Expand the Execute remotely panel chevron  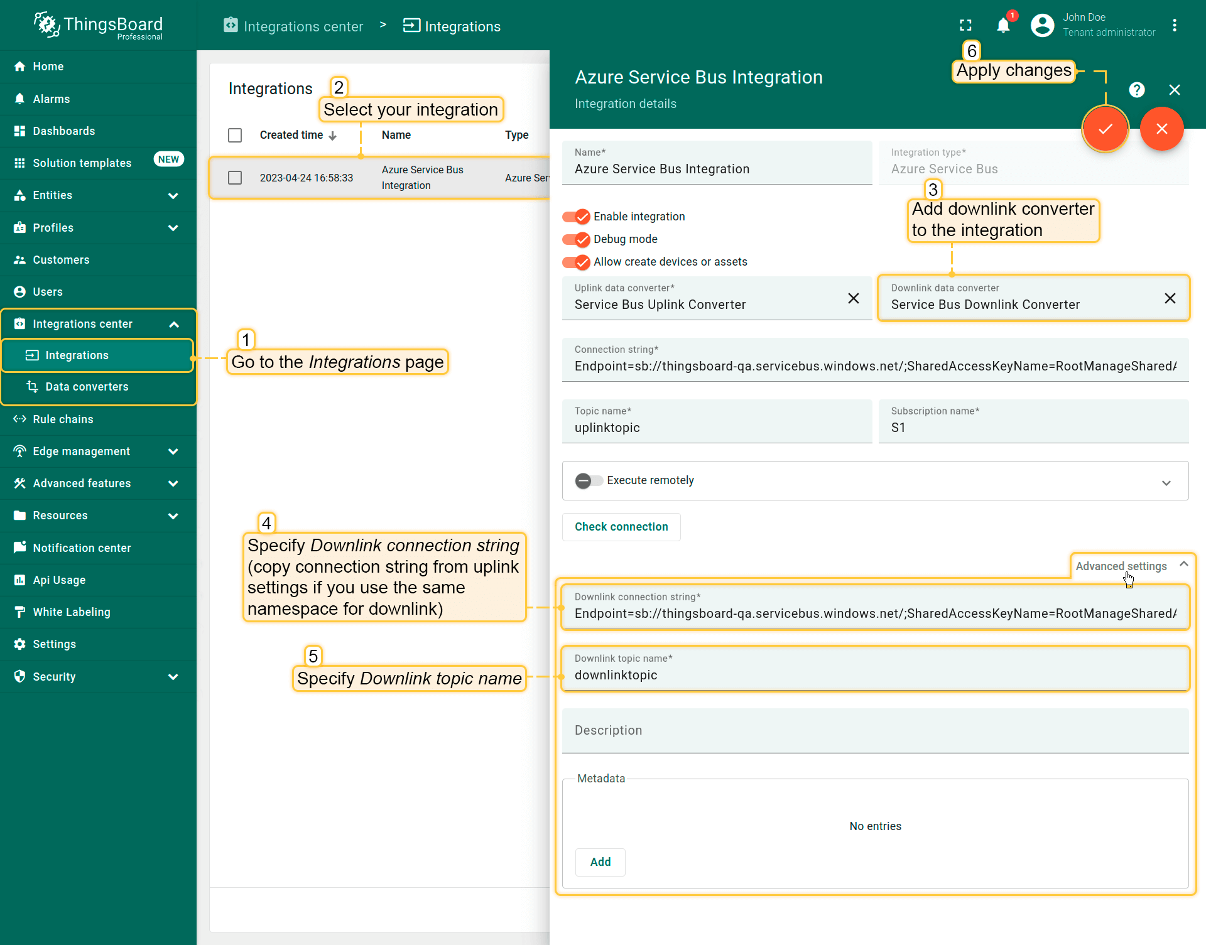tap(1166, 482)
